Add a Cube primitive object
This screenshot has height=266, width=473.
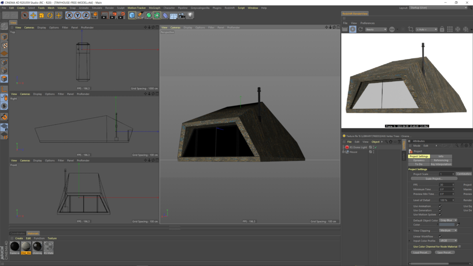[x=132, y=15]
